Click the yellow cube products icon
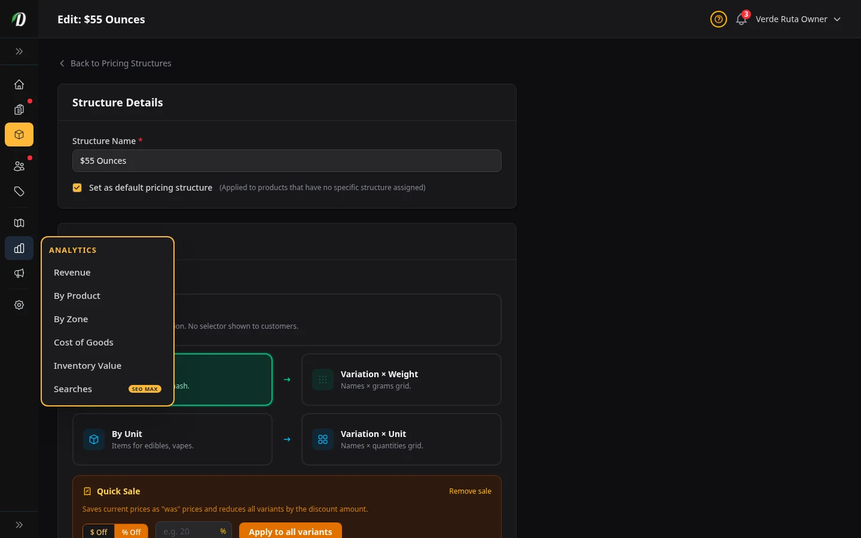Image resolution: width=861 pixels, height=538 pixels. 19,134
